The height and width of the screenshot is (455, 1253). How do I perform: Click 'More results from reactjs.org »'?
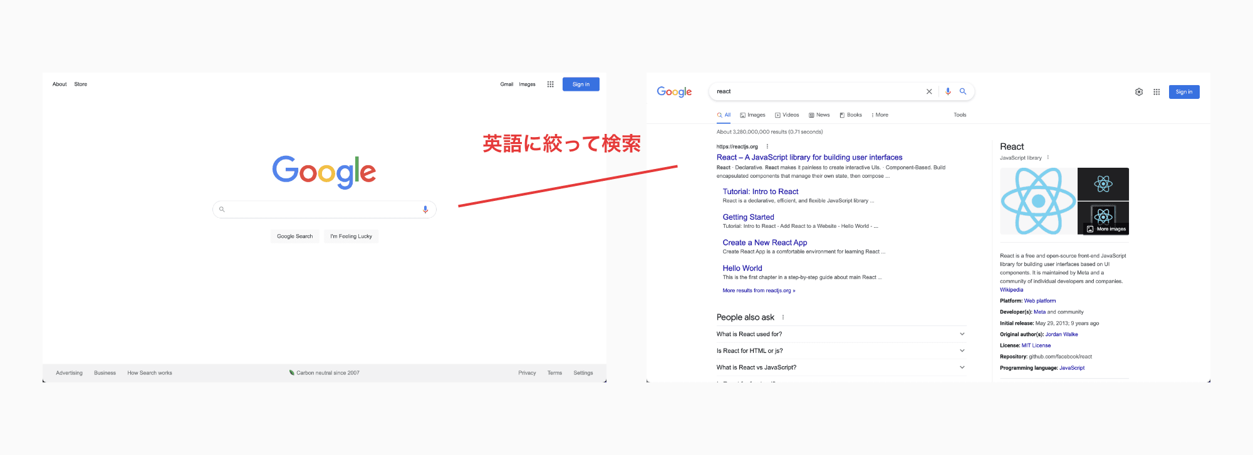[x=759, y=290]
